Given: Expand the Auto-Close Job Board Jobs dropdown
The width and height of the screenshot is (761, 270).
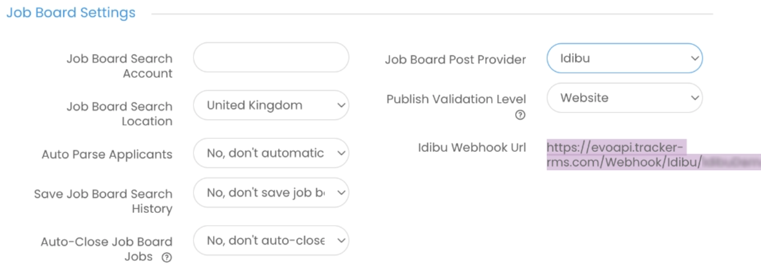Looking at the screenshot, I should tap(271, 240).
